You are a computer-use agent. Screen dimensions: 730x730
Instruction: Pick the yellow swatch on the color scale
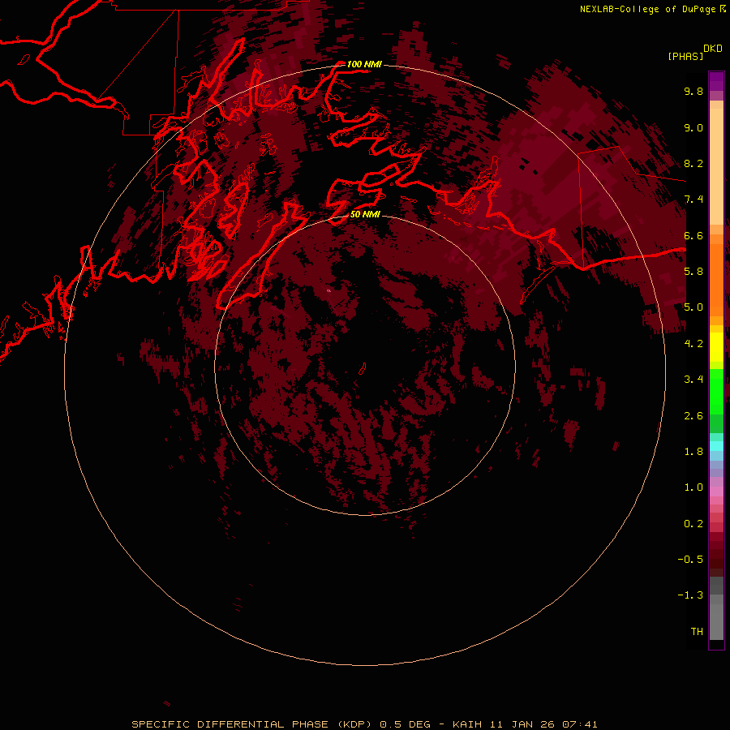point(716,347)
